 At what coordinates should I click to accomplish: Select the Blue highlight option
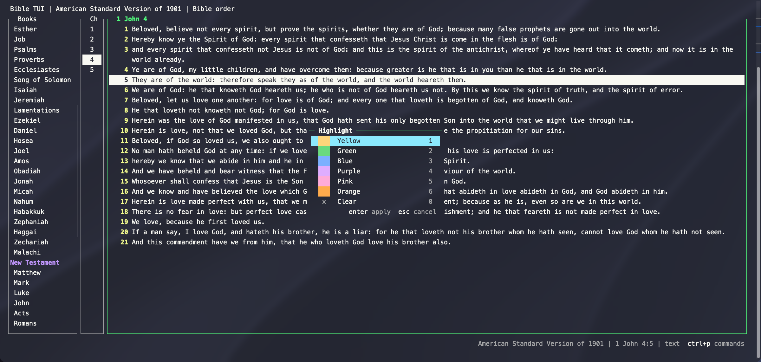(x=375, y=161)
